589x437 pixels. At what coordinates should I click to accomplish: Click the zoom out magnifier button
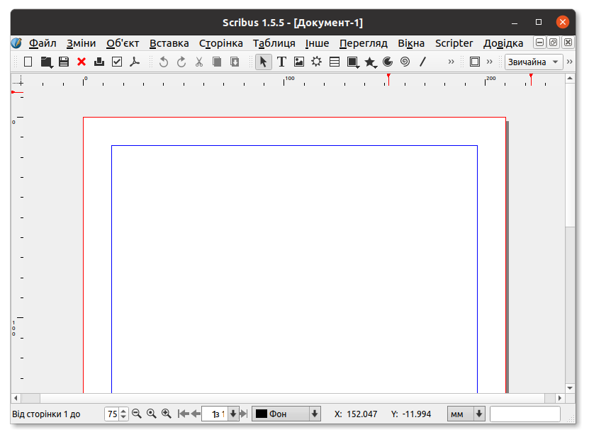137,414
